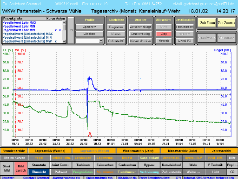Viewport: 238px width, 179px height.
Task: Open the Druckerdialog
Action: (140, 34)
